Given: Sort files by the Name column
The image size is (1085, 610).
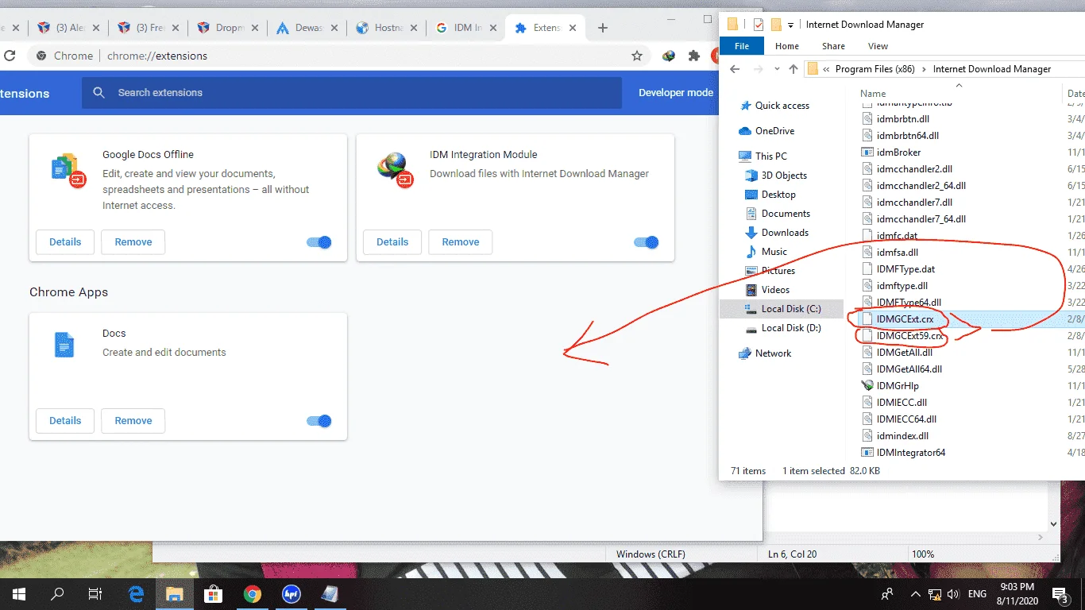Looking at the screenshot, I should (873, 94).
